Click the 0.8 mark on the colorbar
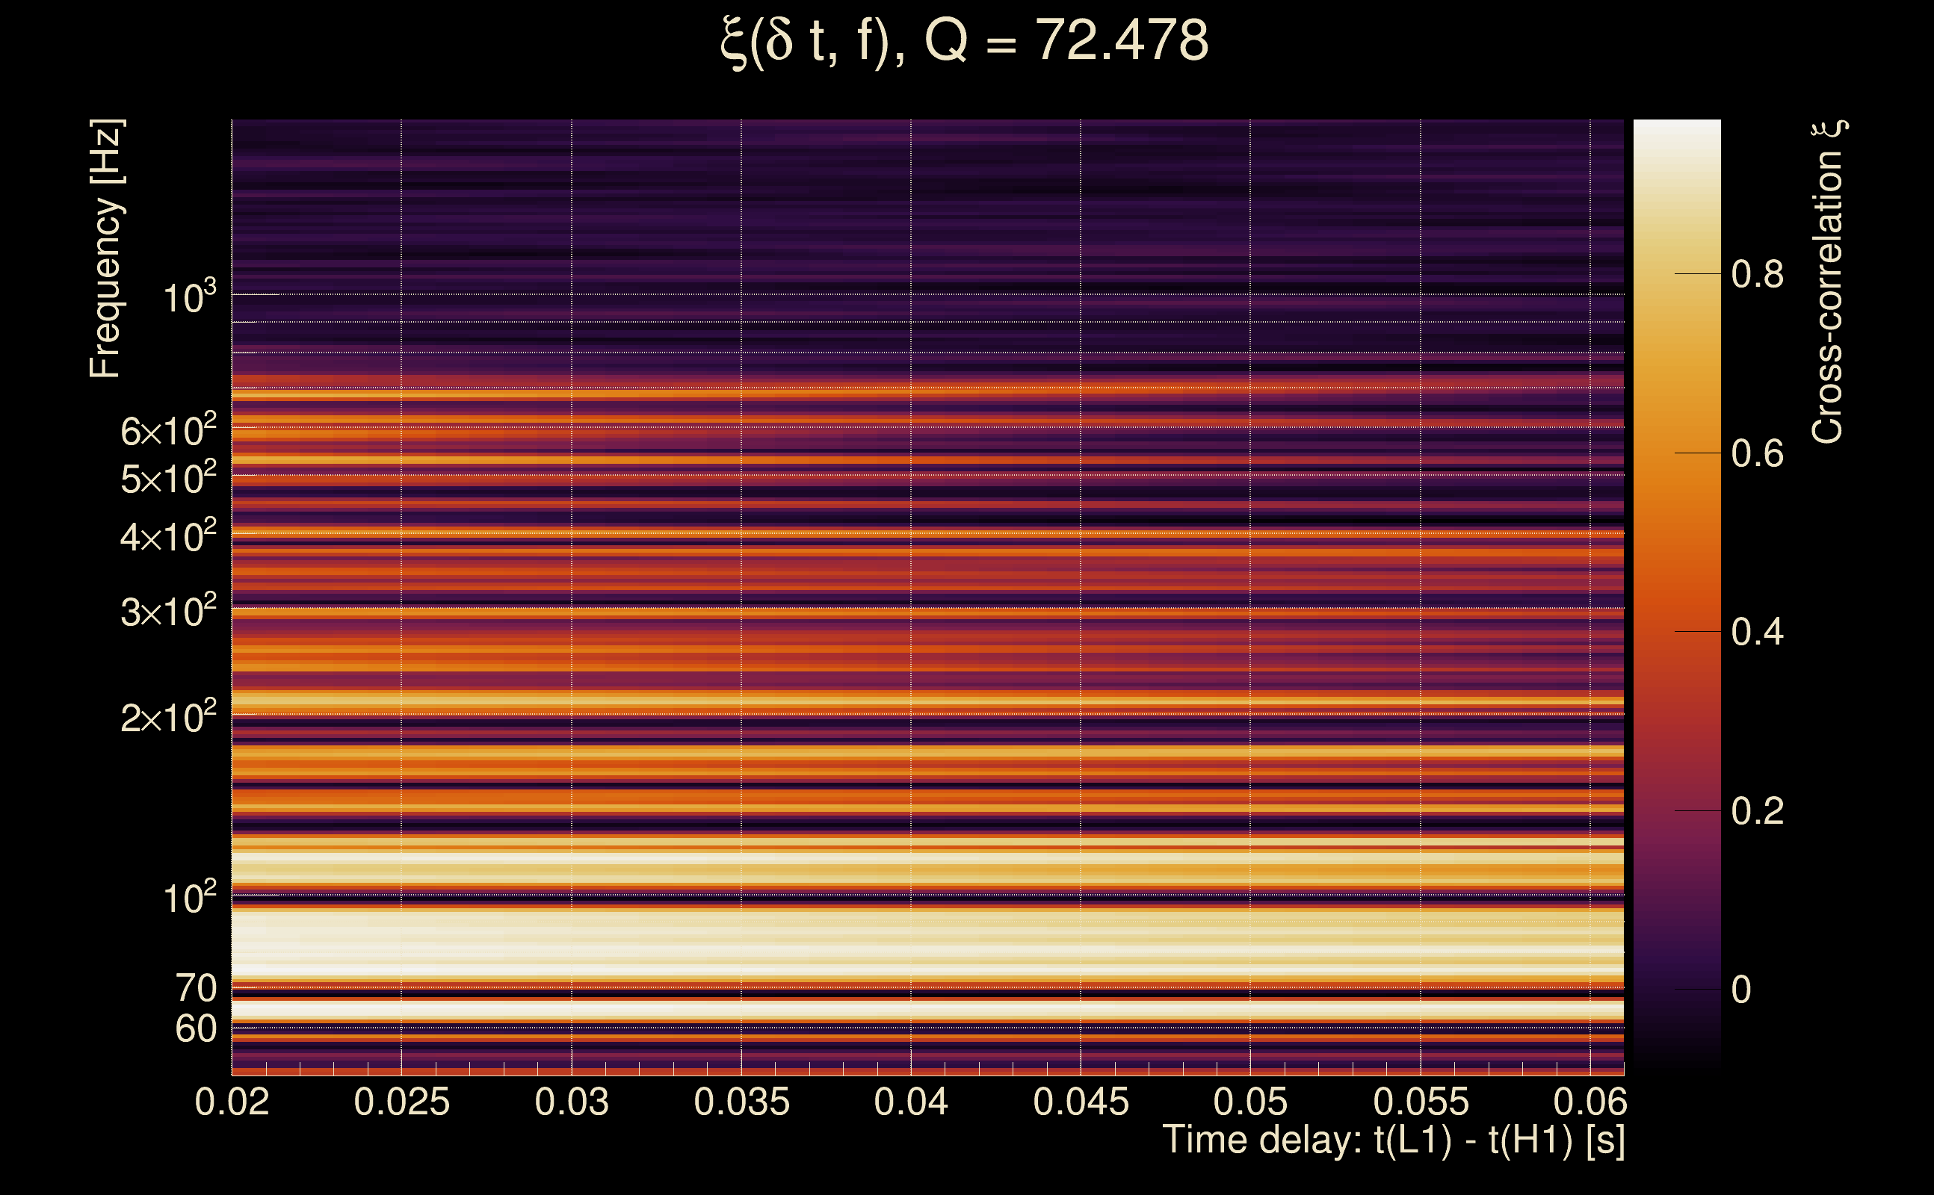1934x1195 pixels. tap(1756, 274)
